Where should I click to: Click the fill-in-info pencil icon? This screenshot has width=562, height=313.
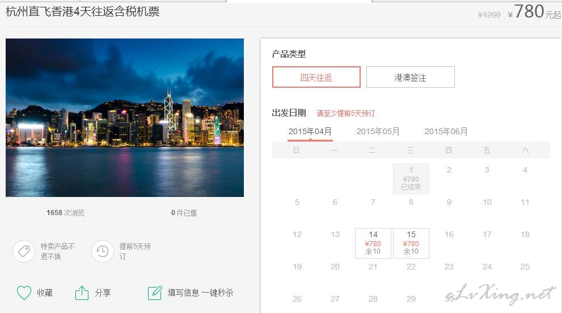coord(155,293)
